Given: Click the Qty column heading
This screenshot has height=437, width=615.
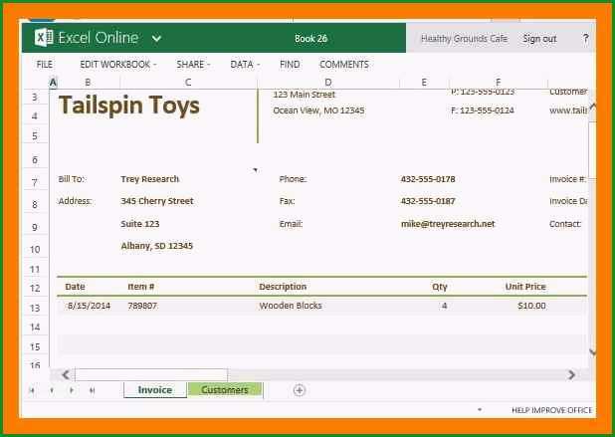Looking at the screenshot, I should coord(440,287).
